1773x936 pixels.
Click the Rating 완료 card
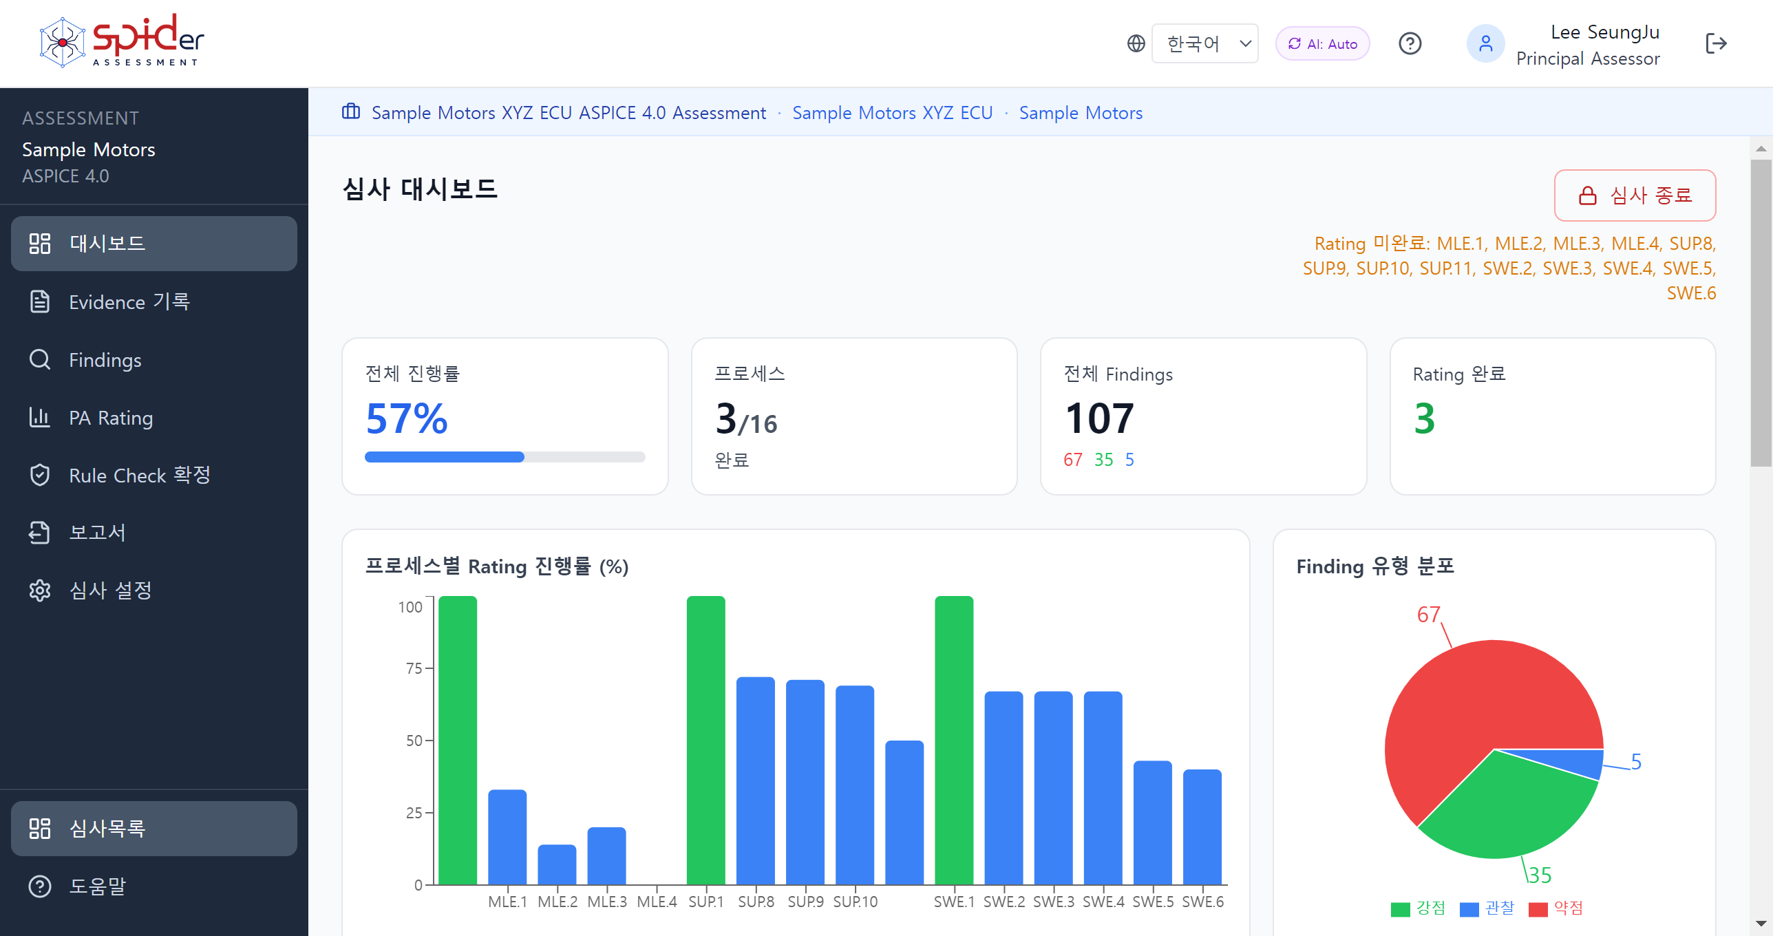pos(1553,416)
